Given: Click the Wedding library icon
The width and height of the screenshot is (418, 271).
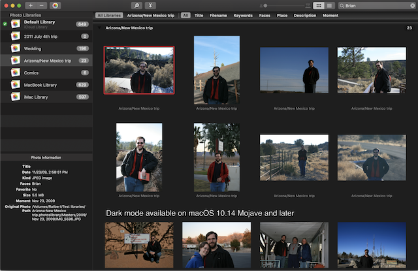Looking at the screenshot, I should point(15,48).
